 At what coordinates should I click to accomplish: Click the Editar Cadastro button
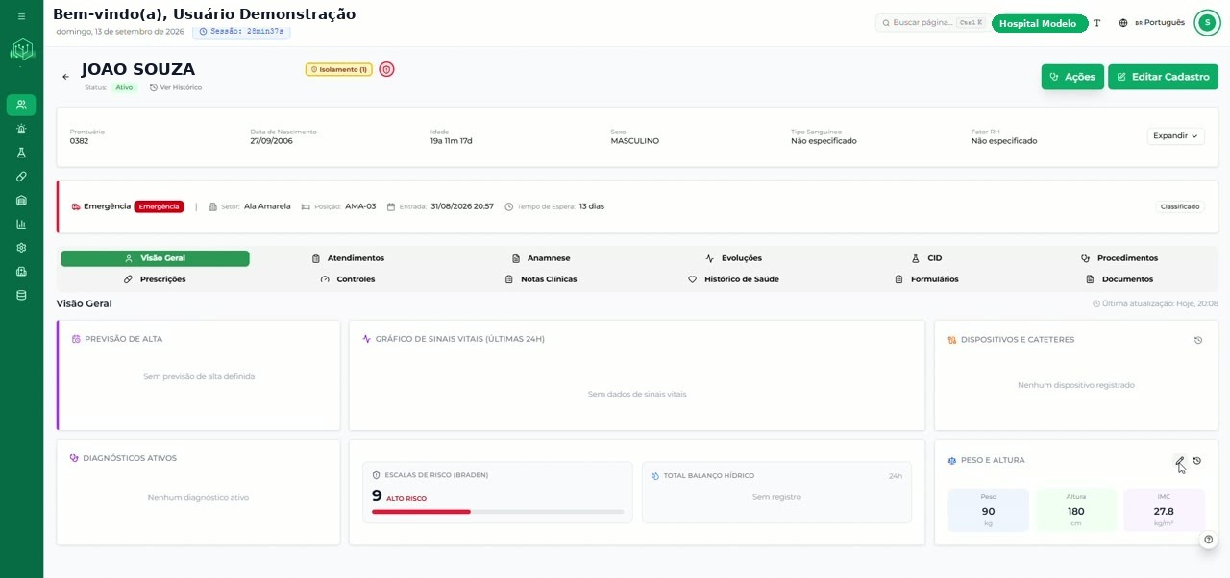click(x=1163, y=77)
